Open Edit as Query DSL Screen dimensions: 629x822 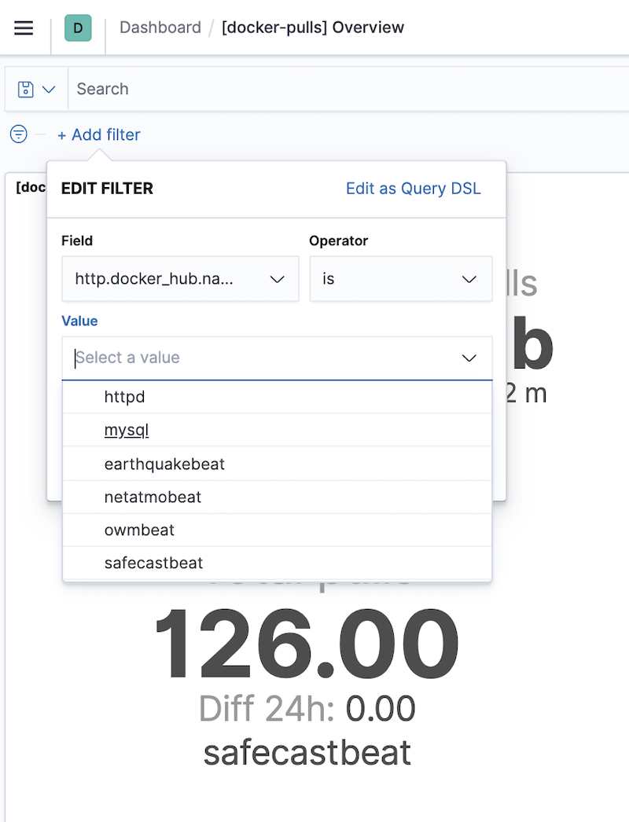click(413, 188)
